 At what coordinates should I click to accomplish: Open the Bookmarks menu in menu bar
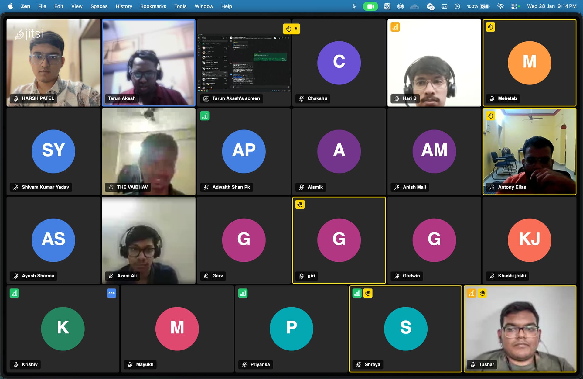[153, 6]
